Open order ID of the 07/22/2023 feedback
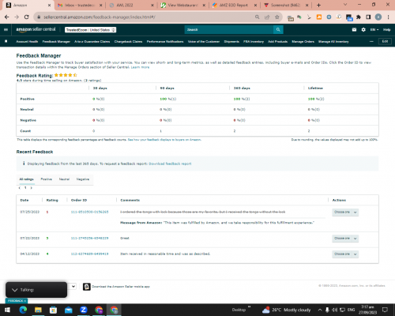This screenshot has width=395, height=316. [89, 238]
